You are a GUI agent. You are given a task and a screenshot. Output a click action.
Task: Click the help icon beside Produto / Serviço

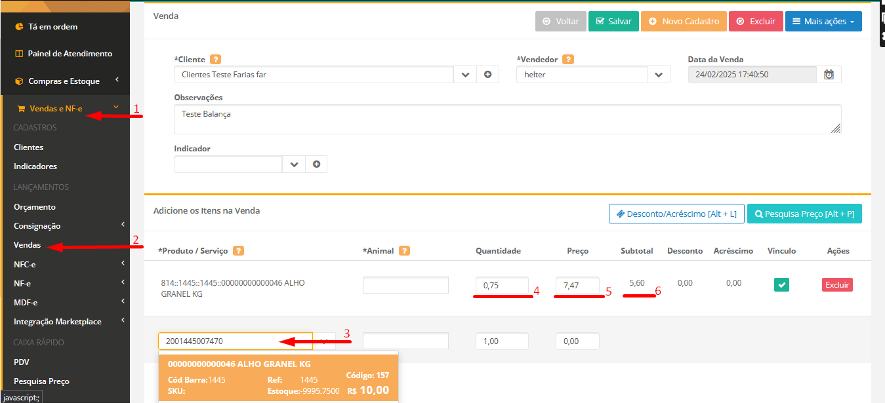pos(239,251)
